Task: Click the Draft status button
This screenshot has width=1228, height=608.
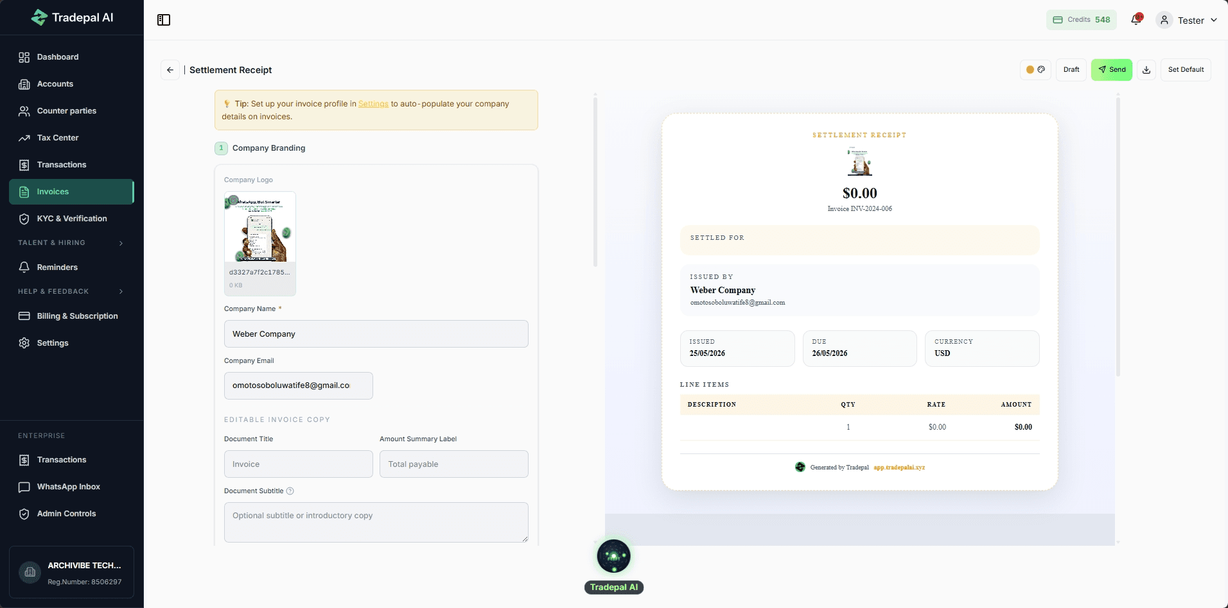Action: pos(1071,70)
